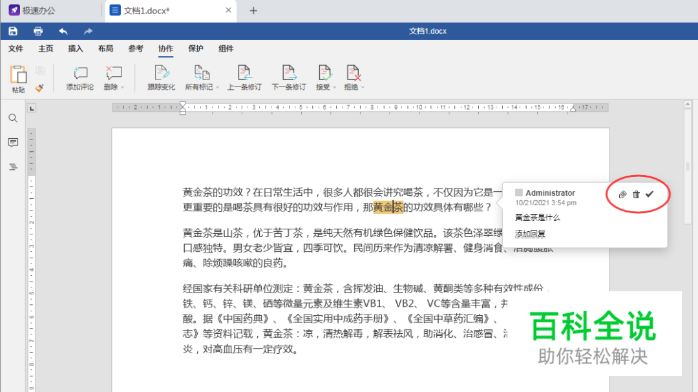Select the comments panel icon on left sidebar

13,143
